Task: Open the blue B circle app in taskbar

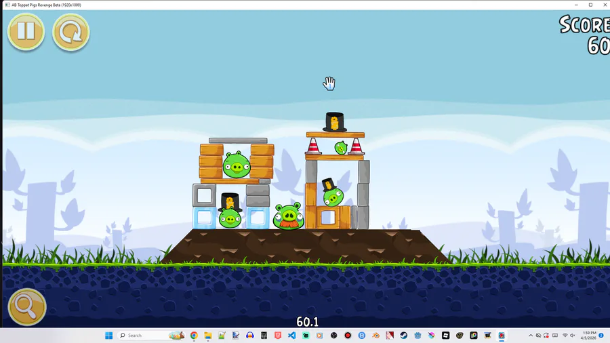Action: click(362, 336)
